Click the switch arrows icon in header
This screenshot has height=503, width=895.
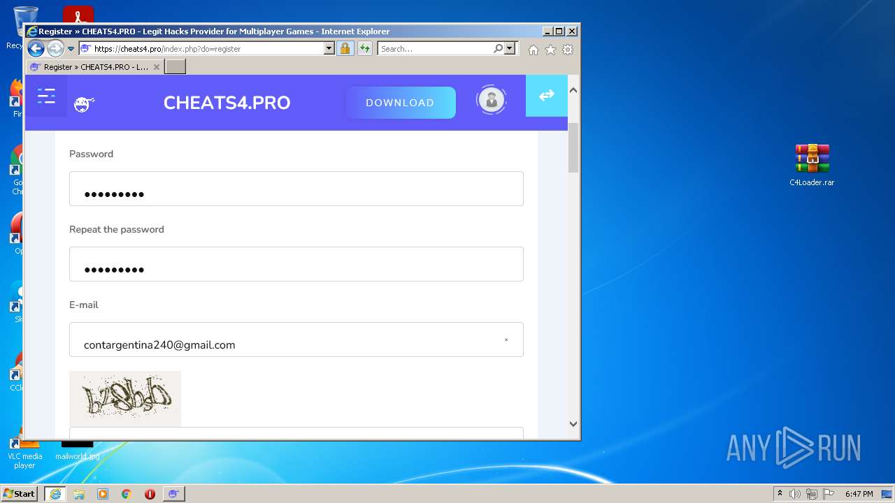[546, 96]
